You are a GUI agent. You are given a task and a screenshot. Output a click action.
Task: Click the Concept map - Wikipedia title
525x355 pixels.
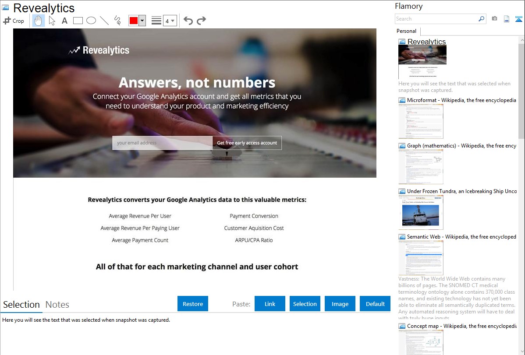tap(461, 326)
